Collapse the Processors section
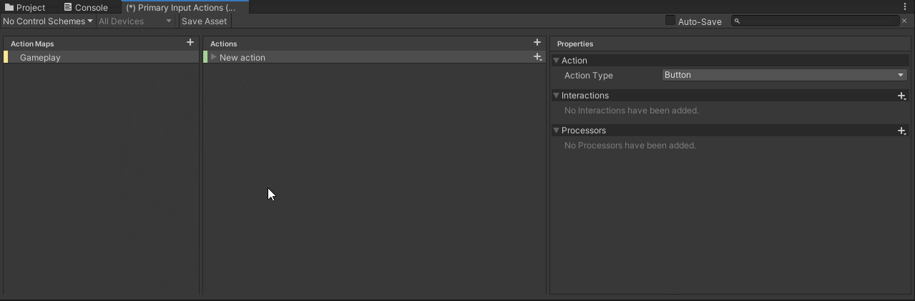915x301 pixels. [x=557, y=131]
